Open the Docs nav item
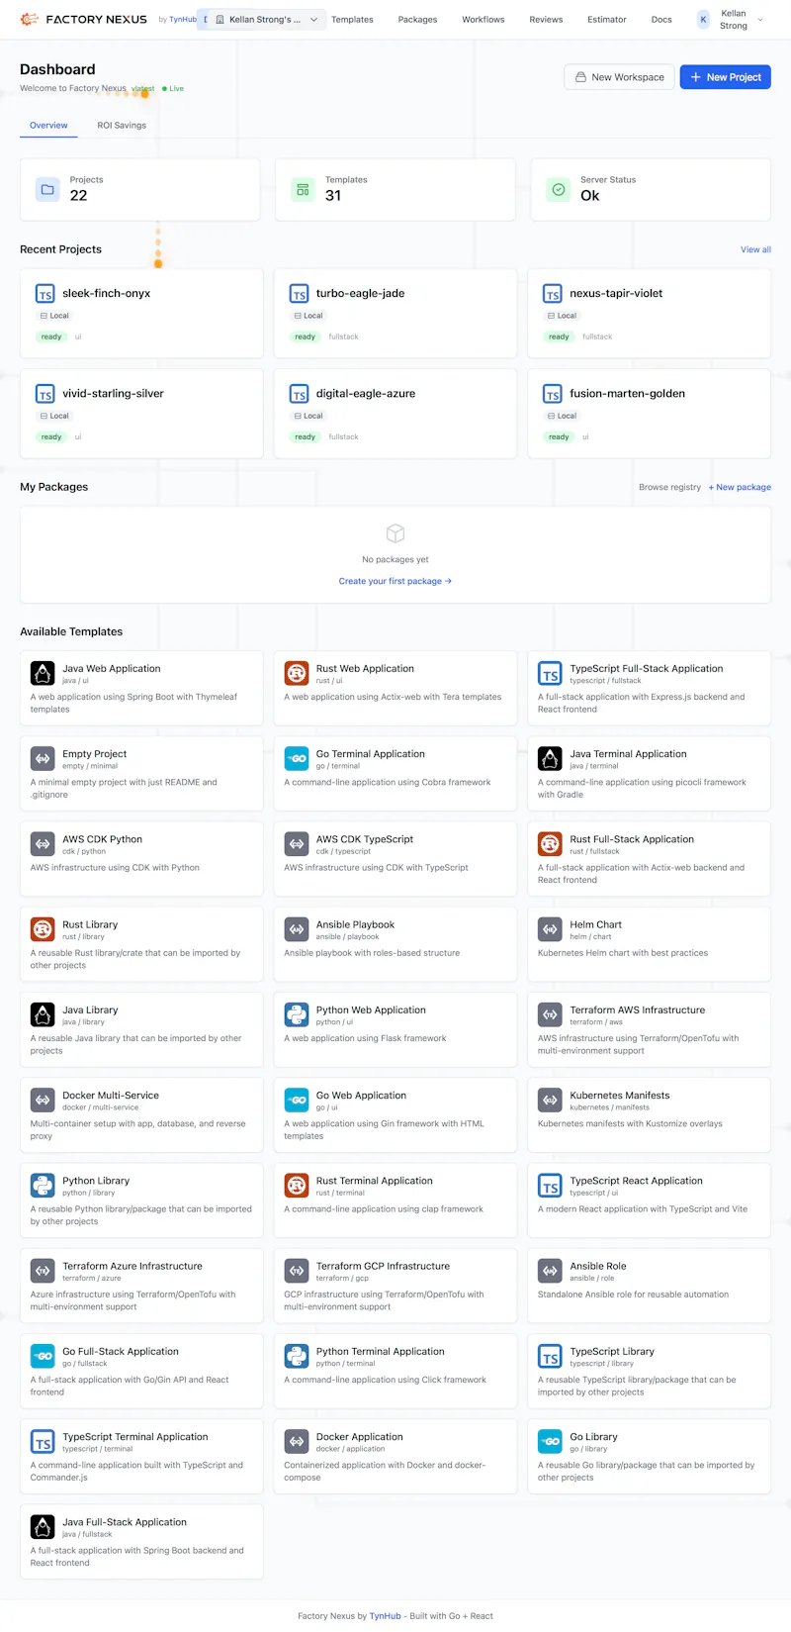 point(661,20)
